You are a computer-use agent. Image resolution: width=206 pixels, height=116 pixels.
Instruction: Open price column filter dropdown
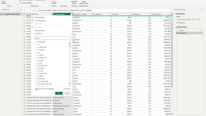[130, 14]
